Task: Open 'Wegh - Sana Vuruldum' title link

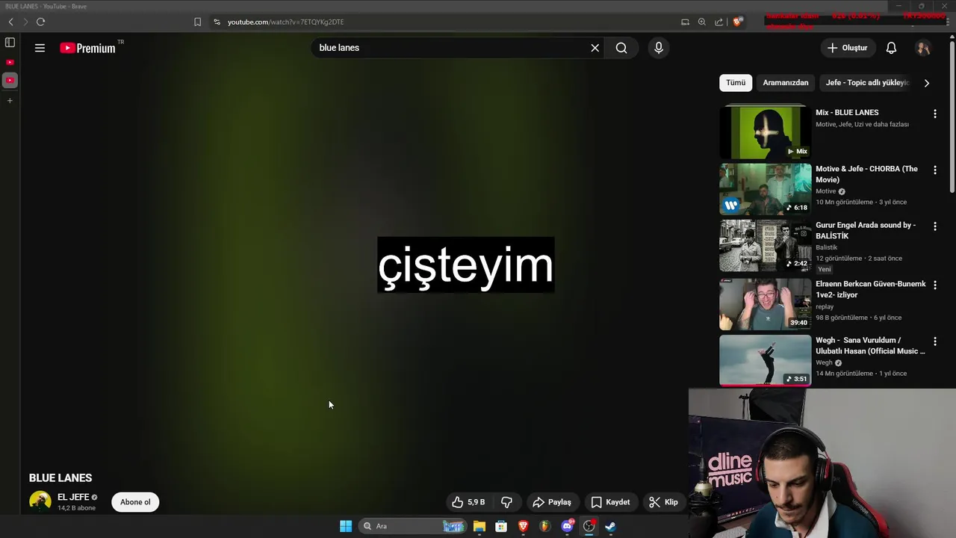Action: click(x=870, y=345)
